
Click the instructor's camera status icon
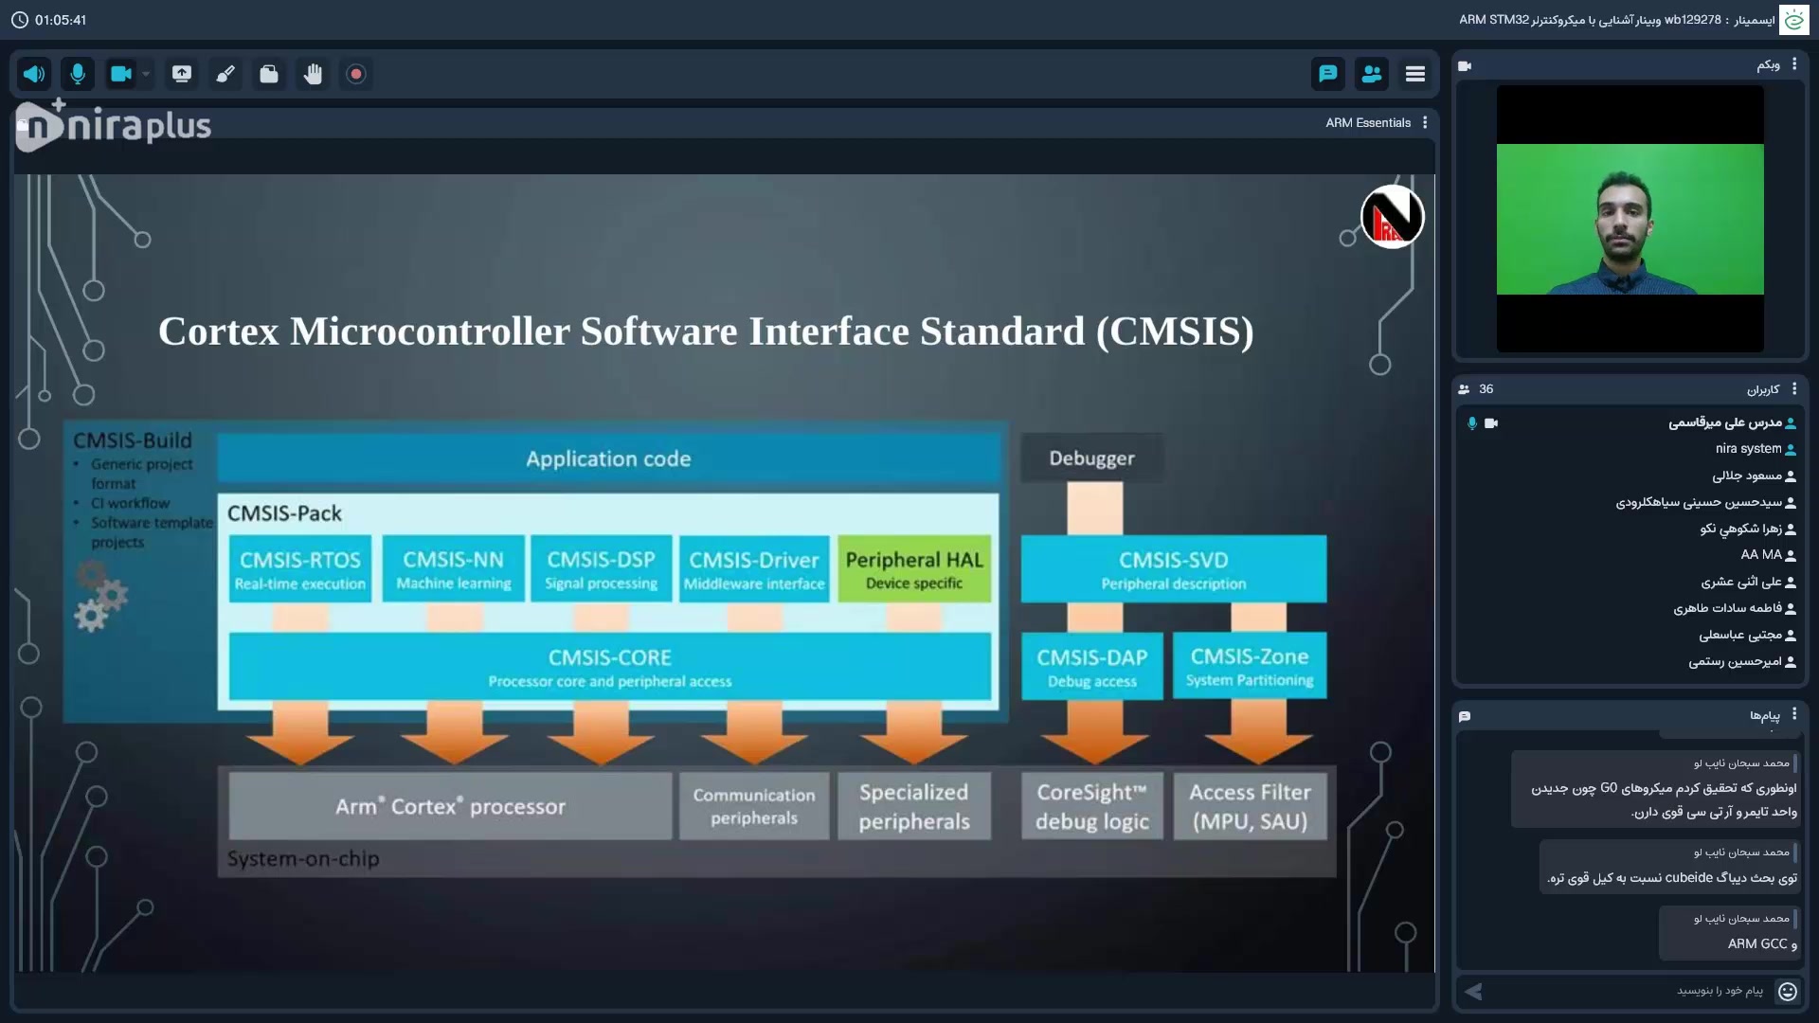click(x=1491, y=423)
